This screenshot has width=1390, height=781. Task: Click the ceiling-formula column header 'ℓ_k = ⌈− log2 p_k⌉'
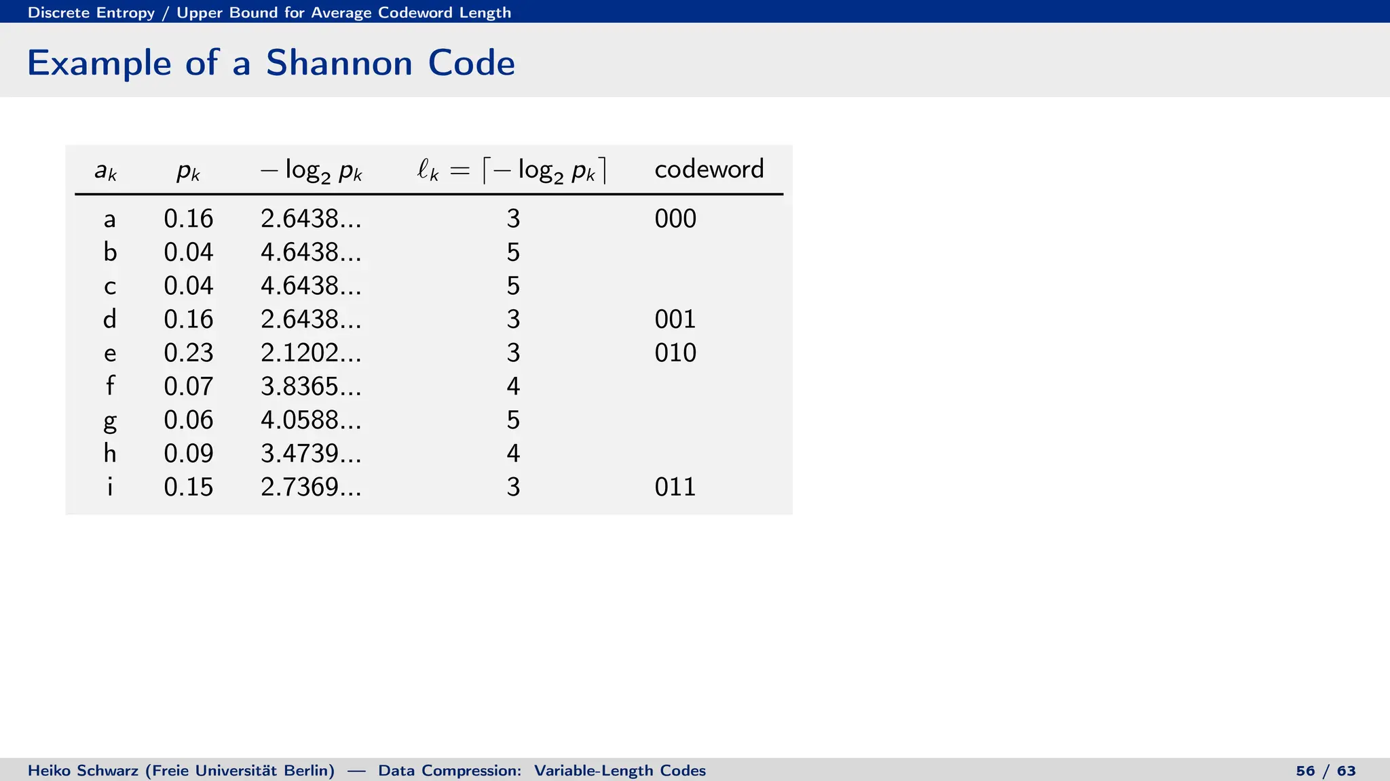coord(512,170)
